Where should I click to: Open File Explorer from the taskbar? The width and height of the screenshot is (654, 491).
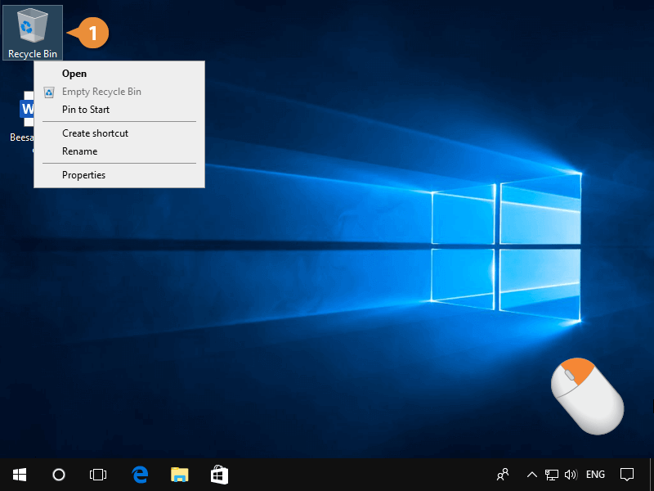click(180, 475)
